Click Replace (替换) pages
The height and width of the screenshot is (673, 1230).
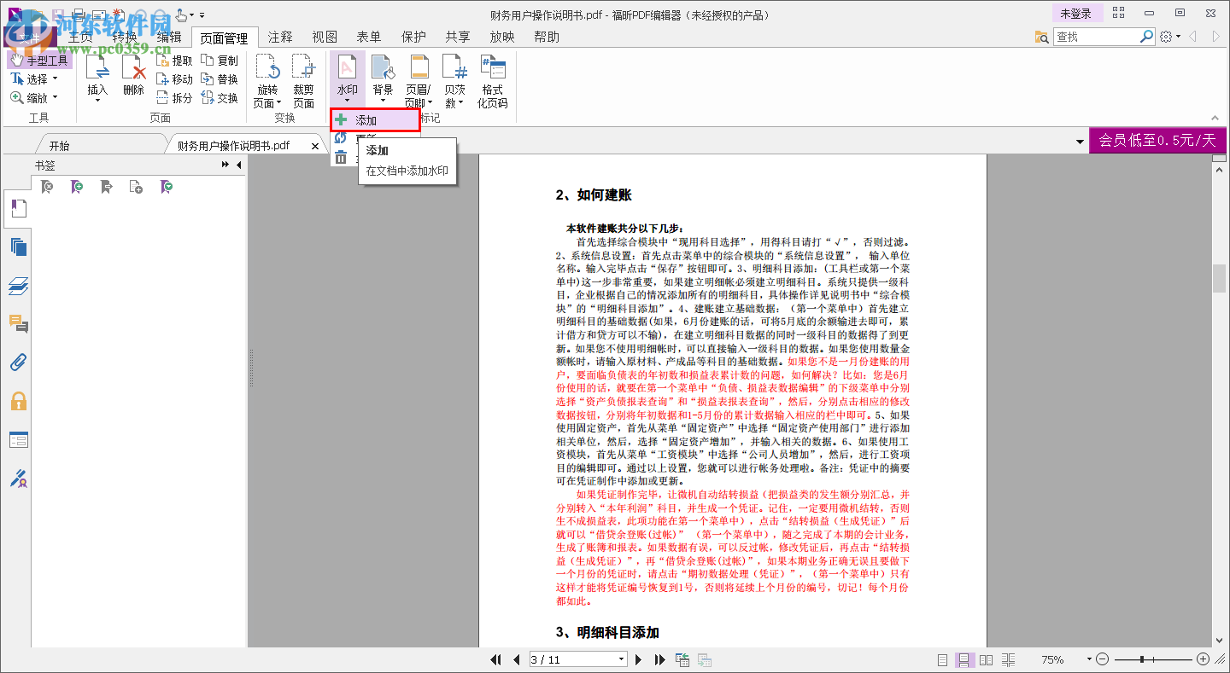pyautogui.click(x=220, y=79)
